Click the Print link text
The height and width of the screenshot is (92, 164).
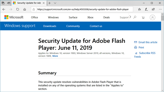141,47
